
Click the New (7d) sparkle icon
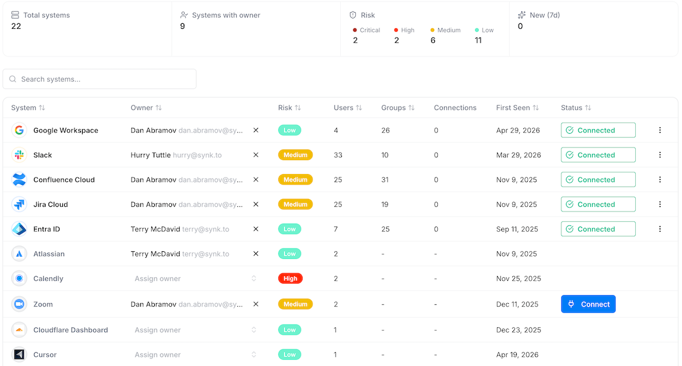pos(522,15)
